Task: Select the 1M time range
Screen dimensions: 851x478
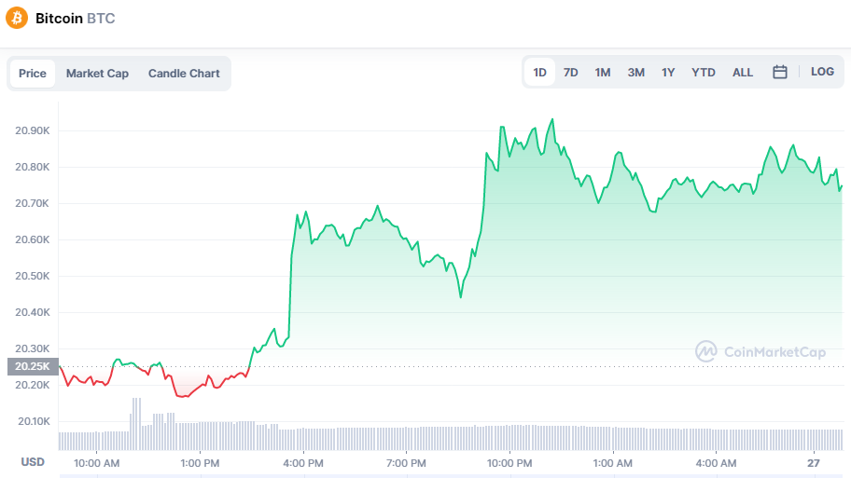Action: click(x=603, y=73)
